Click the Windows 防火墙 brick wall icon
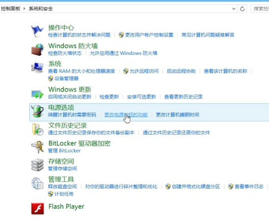This screenshot has height=219, width=269. 37,50
